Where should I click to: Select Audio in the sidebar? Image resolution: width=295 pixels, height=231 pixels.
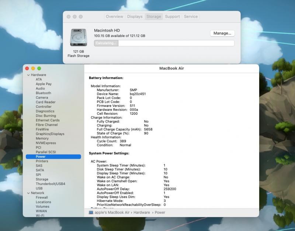[x=40, y=88]
